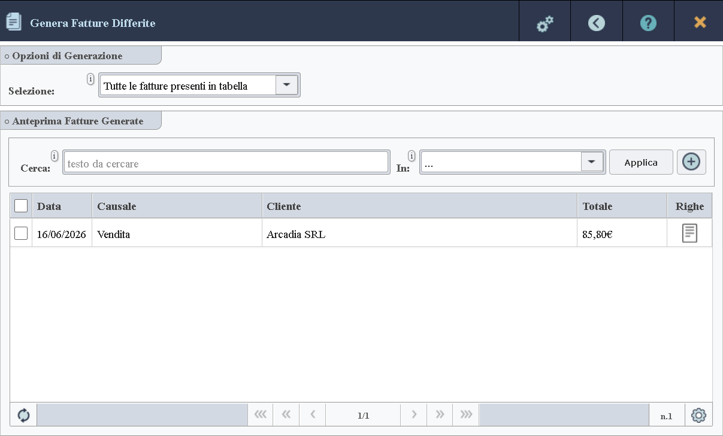Sort by the Causale column header
The image size is (723, 436).
177,206
